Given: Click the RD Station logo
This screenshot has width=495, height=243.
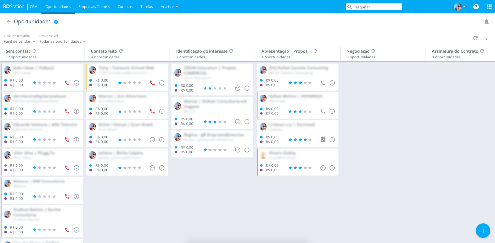Looking at the screenshot, I should click(14, 6).
